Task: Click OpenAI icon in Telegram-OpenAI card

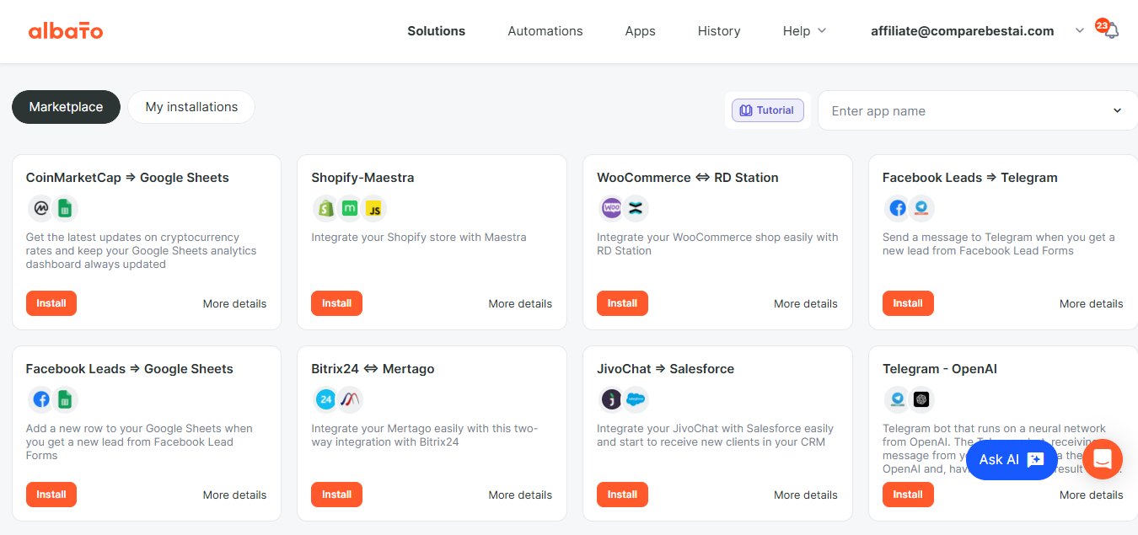Action: (x=921, y=399)
